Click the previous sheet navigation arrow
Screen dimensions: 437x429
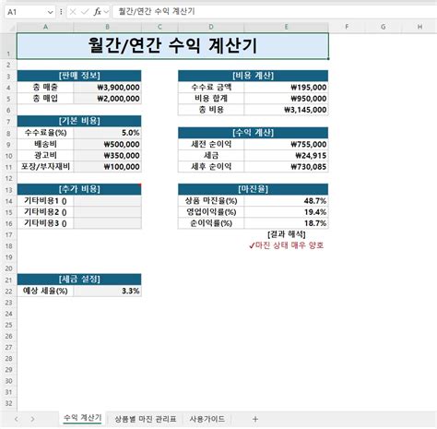17,419
